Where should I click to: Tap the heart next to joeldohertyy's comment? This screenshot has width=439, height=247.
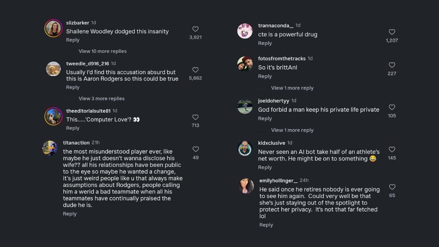coord(392,107)
